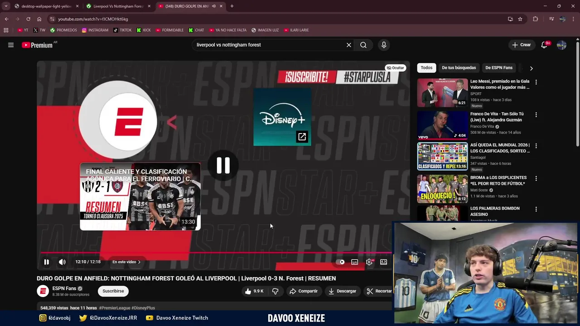Switch to the desktop-wallpaper browser tab
580x326 pixels.
click(x=47, y=6)
